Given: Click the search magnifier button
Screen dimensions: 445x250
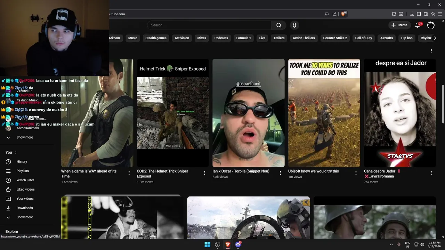Looking at the screenshot, I should 279,25.
